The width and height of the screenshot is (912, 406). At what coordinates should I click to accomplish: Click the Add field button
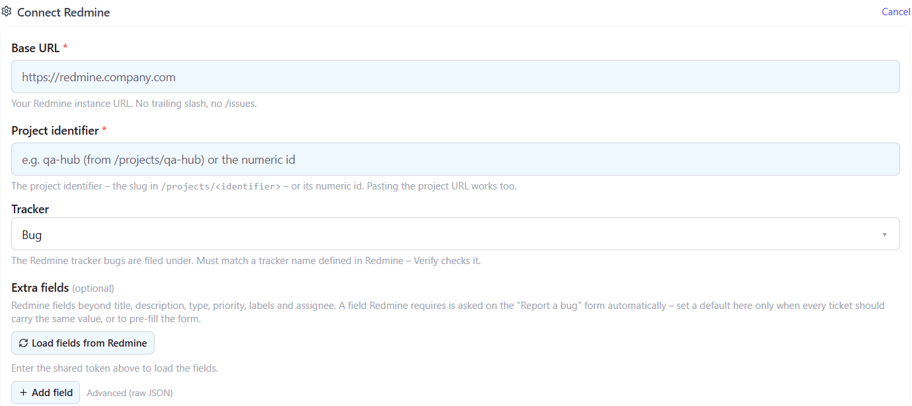click(x=46, y=392)
